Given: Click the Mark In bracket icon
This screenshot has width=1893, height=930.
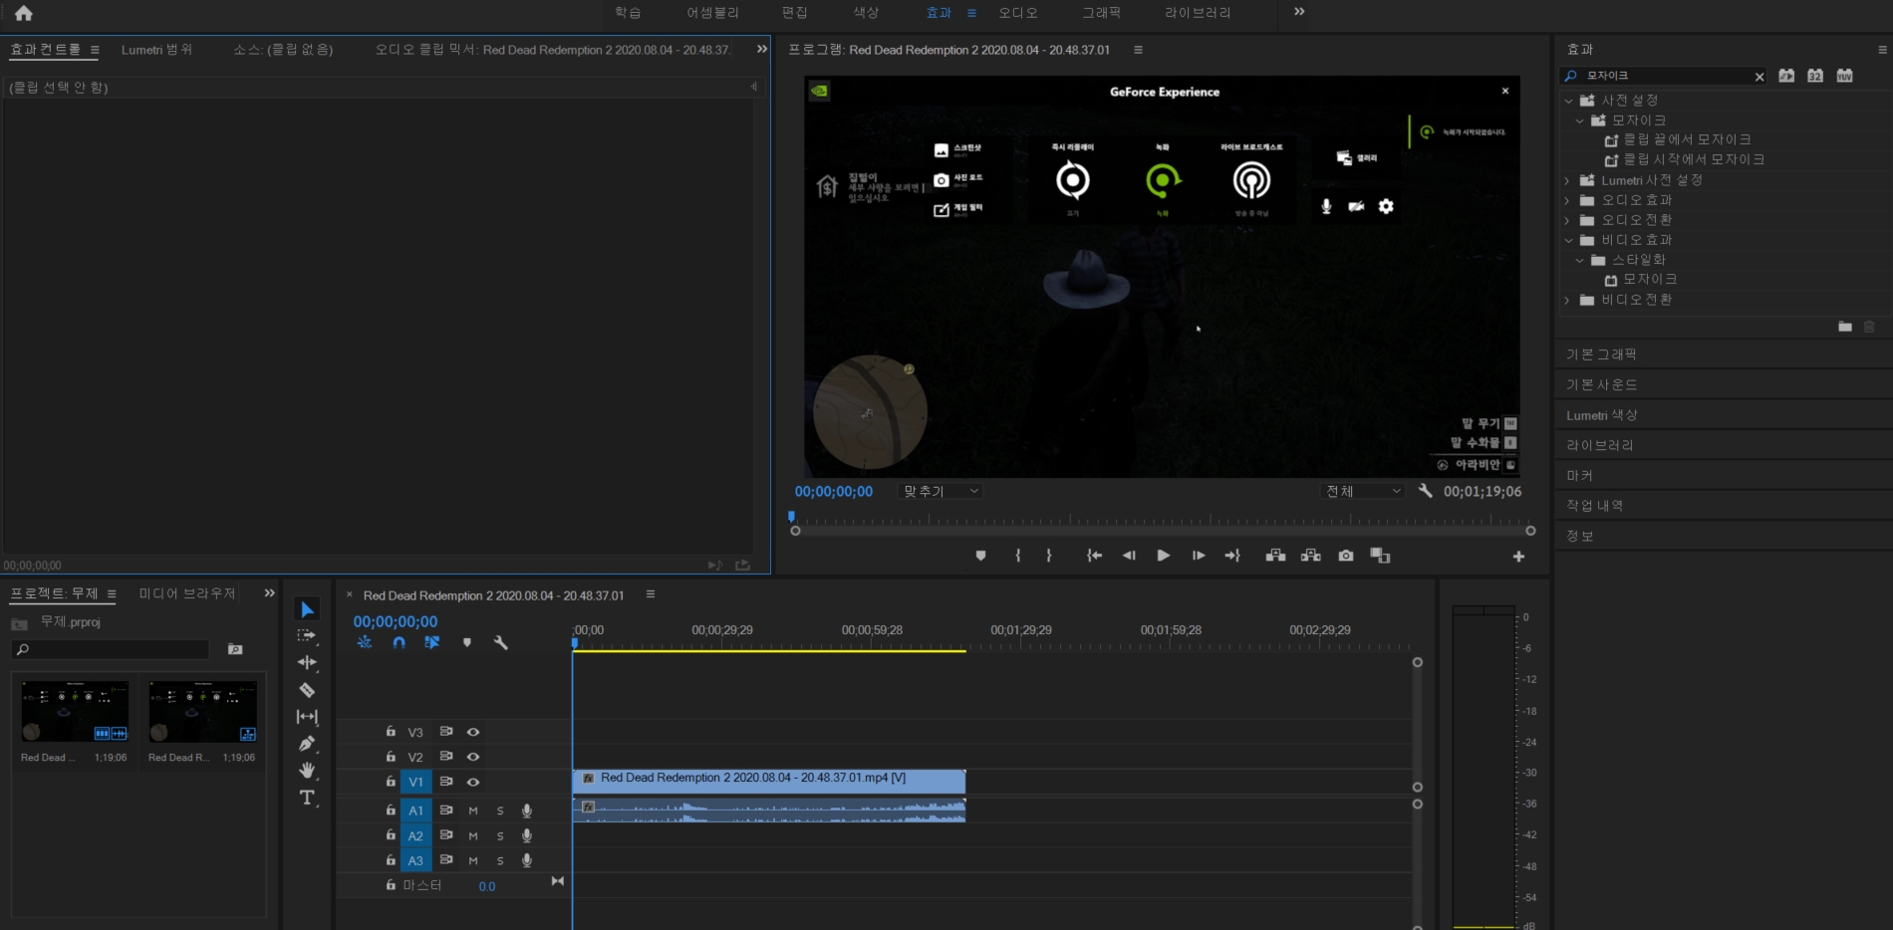Looking at the screenshot, I should tap(1017, 556).
